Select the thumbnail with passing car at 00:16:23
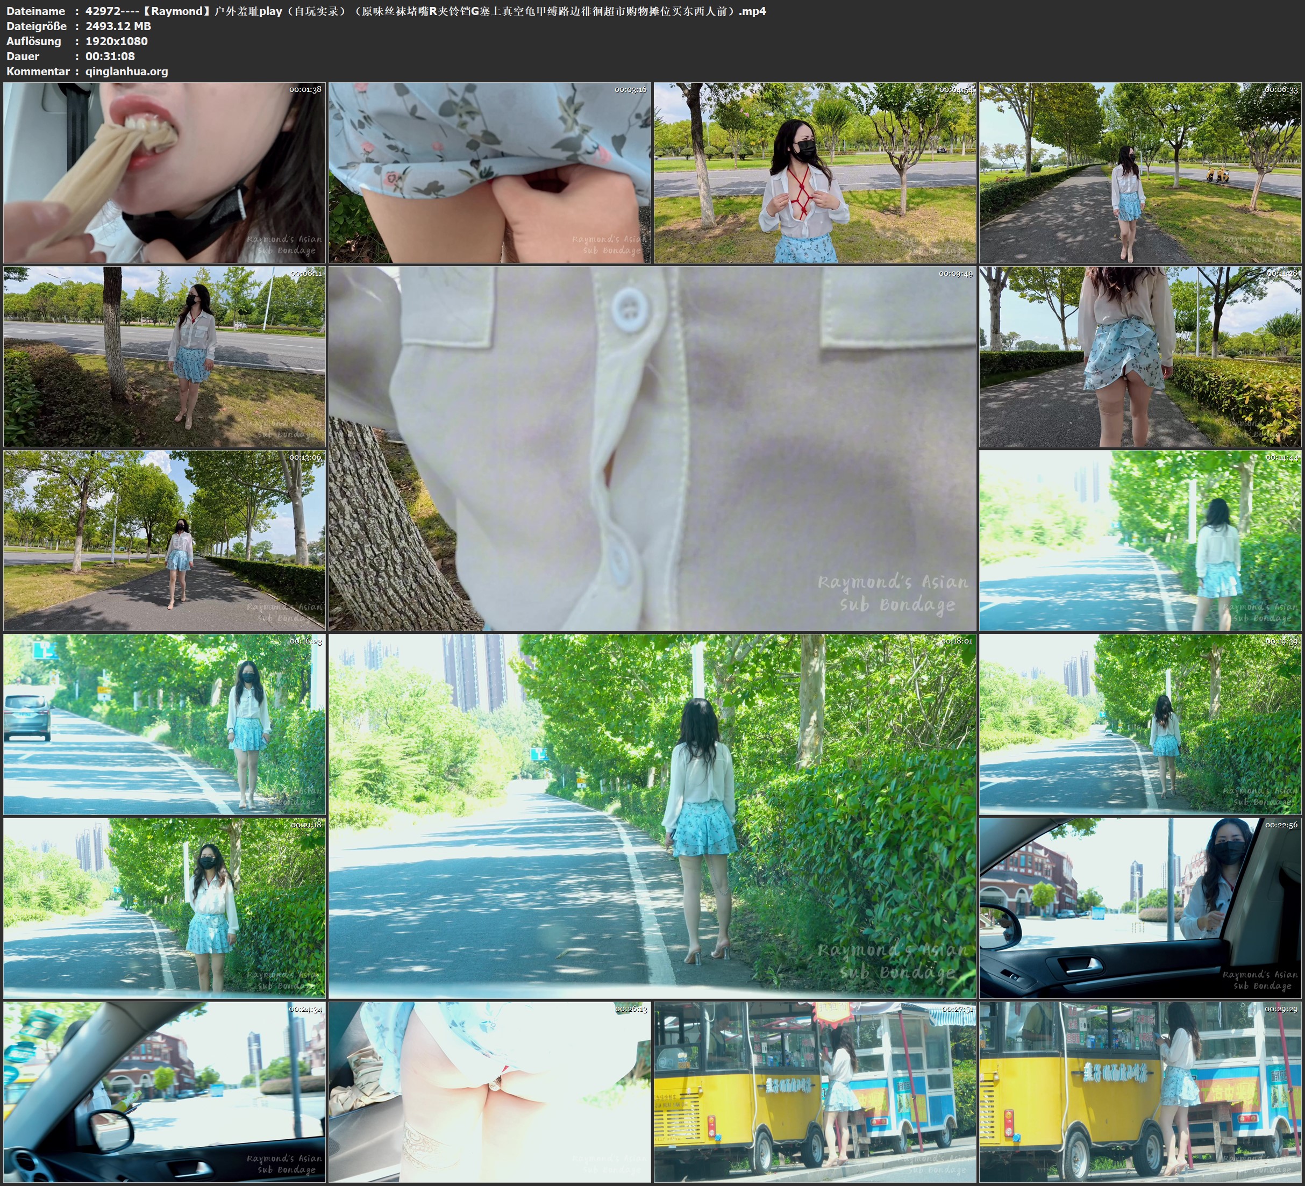The image size is (1305, 1186). coord(165,724)
